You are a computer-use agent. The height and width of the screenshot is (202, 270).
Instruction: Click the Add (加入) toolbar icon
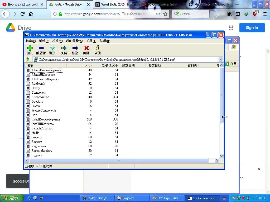tap(30, 48)
